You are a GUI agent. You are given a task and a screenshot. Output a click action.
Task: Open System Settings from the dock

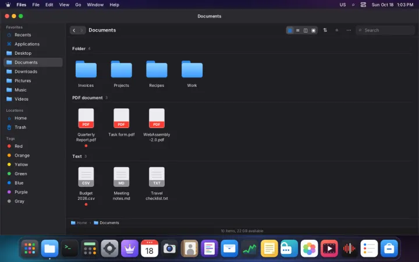[109, 249]
